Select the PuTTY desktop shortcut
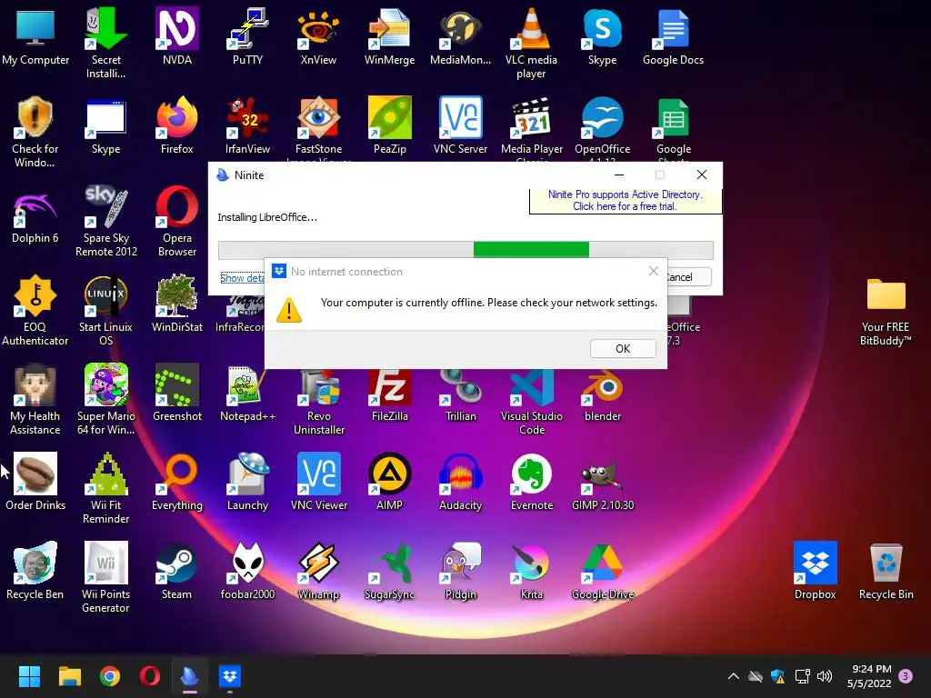This screenshot has width=931, height=698. coord(247,36)
